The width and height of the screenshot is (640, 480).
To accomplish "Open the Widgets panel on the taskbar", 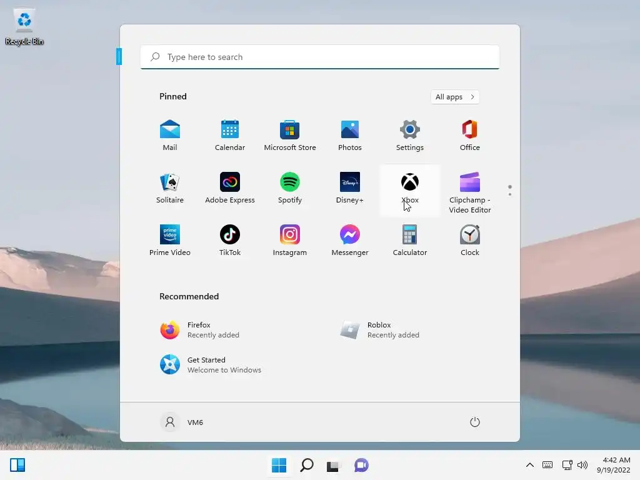I will click(x=17, y=465).
